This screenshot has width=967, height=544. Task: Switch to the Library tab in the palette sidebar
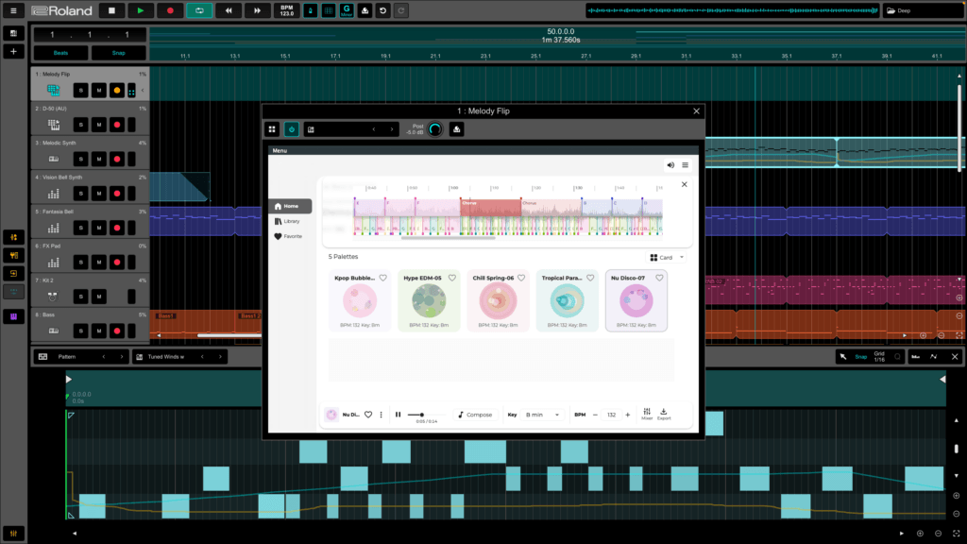click(291, 220)
